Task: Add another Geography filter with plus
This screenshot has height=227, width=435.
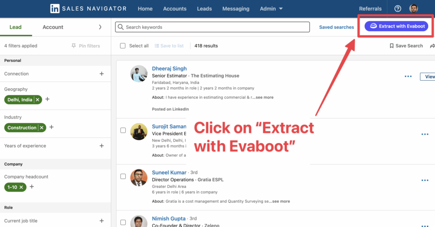Action: click(x=48, y=99)
